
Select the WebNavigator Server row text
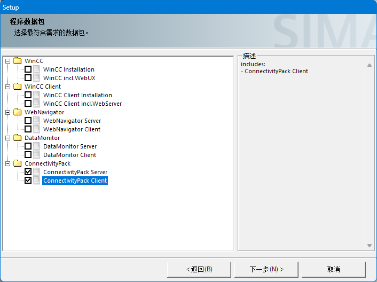(72, 121)
